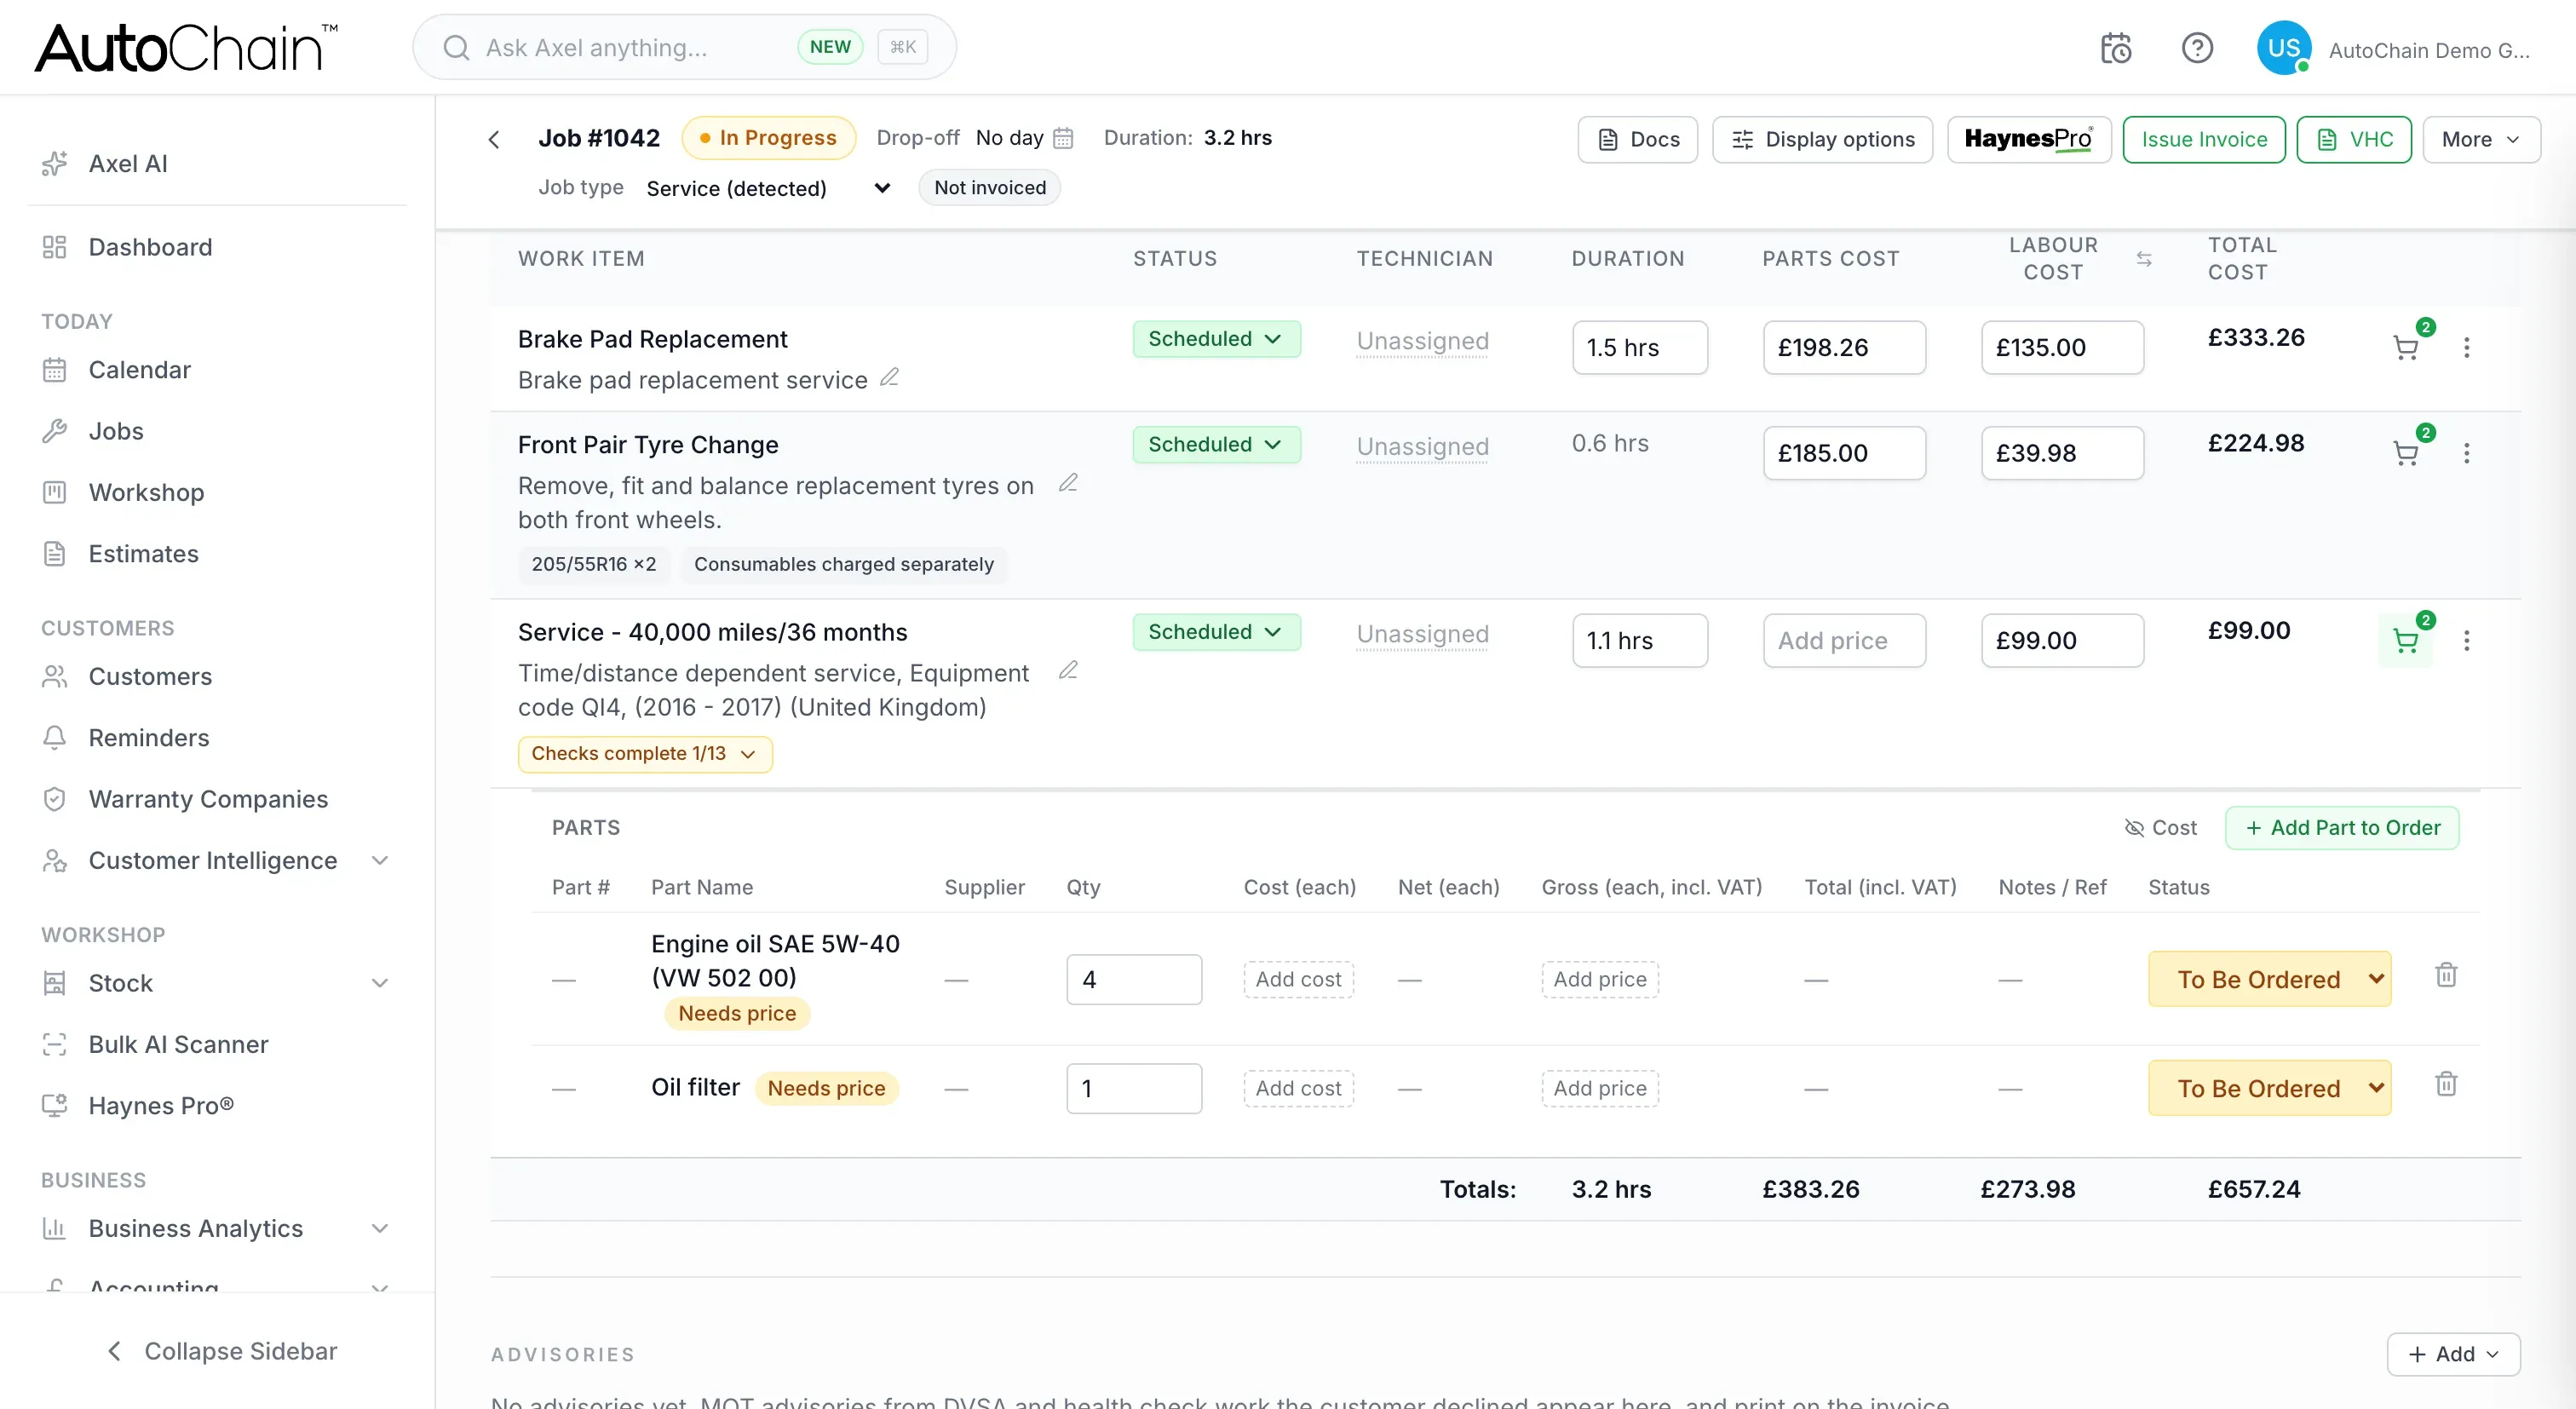Viewport: 2576px width, 1409px height.
Task: Focus the Ask Axel anything search field
Action: tap(684, 47)
